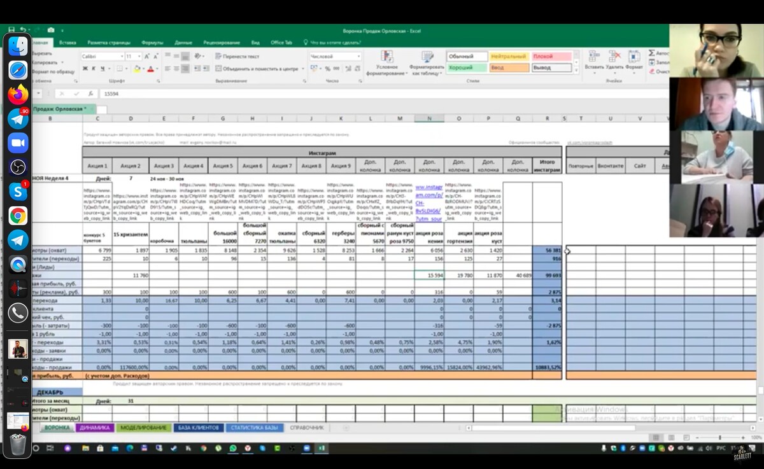
Task: Click the Borders icon in Font group
Action: [x=121, y=69]
